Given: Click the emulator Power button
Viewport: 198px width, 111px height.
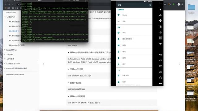Looking at the screenshot, I should (161, 78).
